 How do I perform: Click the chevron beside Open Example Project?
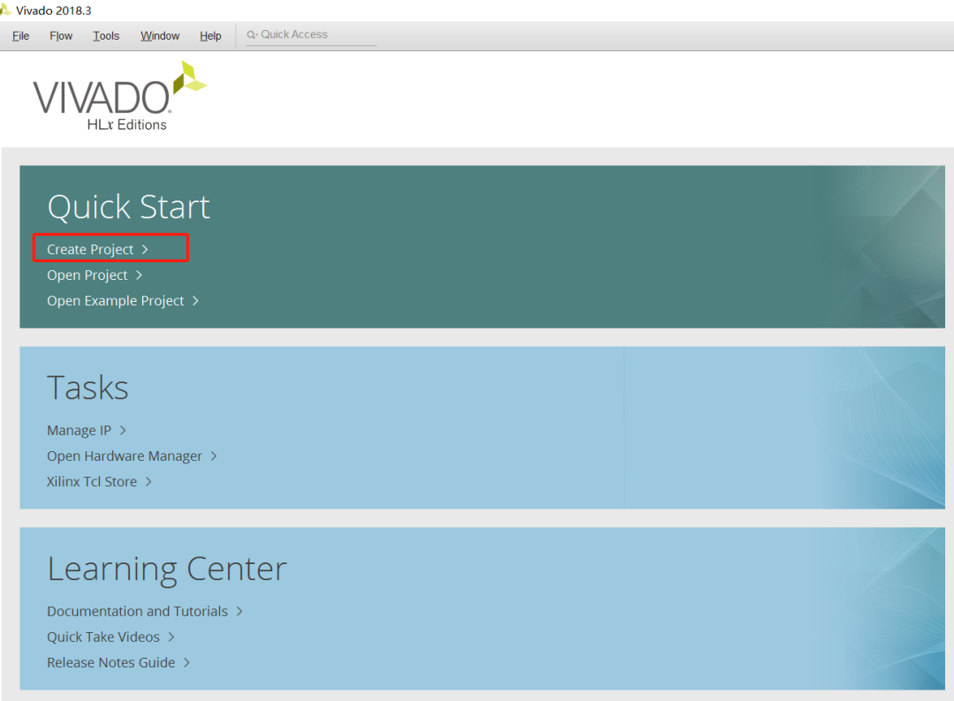(x=195, y=300)
